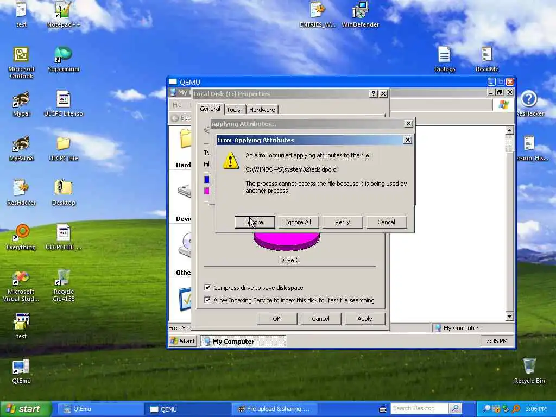556x417 pixels.
Task: Click the 7:05 PM guest clock
Action: 496,341
